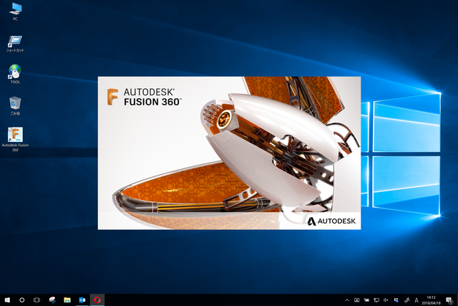
Task: Click the tray icon with blue badge
Action: [396, 300]
